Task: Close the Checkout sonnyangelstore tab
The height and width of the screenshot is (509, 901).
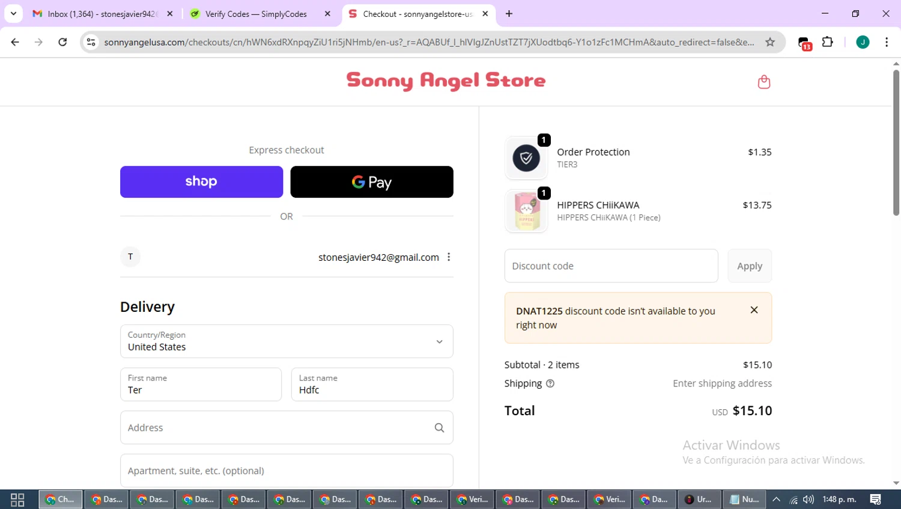Action: tap(485, 13)
